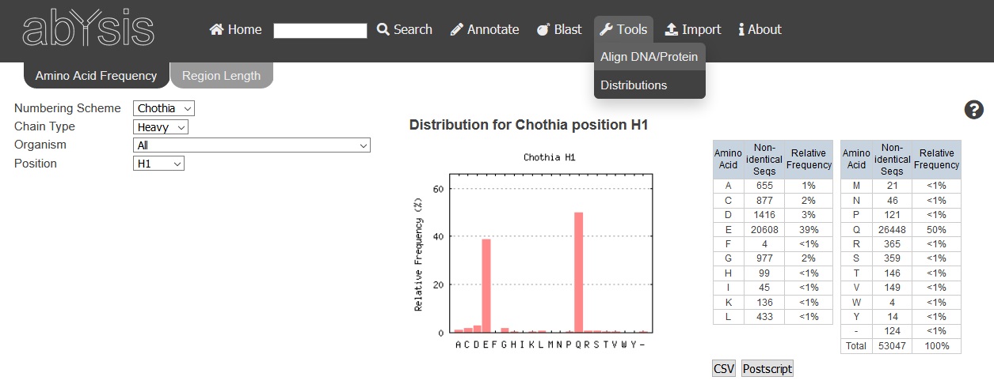The height and width of the screenshot is (388, 994).
Task: Click the Home house icon
Action: tap(216, 29)
